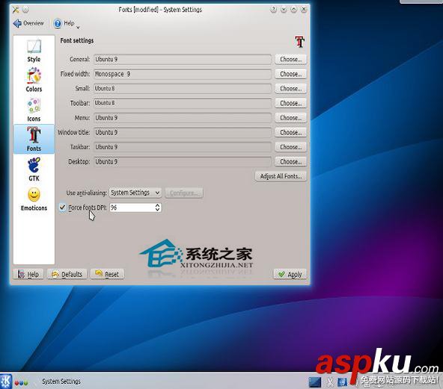This screenshot has height=389, width=443.
Task: Click the Fixed width Monospace 9 field
Action: click(183, 74)
